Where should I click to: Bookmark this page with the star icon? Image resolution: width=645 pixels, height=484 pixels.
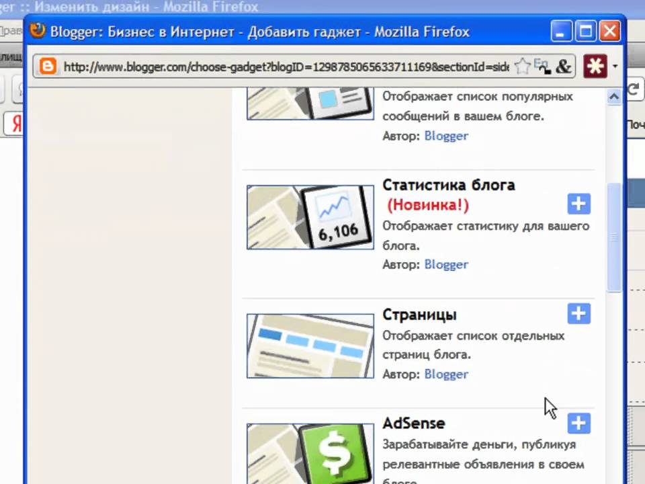coord(523,67)
